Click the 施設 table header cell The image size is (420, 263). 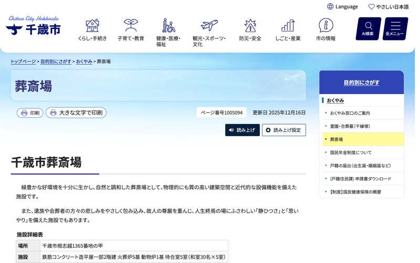tap(28, 257)
